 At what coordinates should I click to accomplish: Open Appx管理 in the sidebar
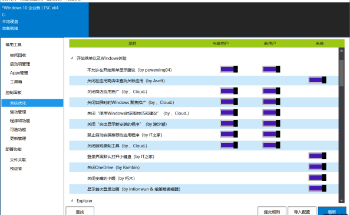tap(19, 73)
